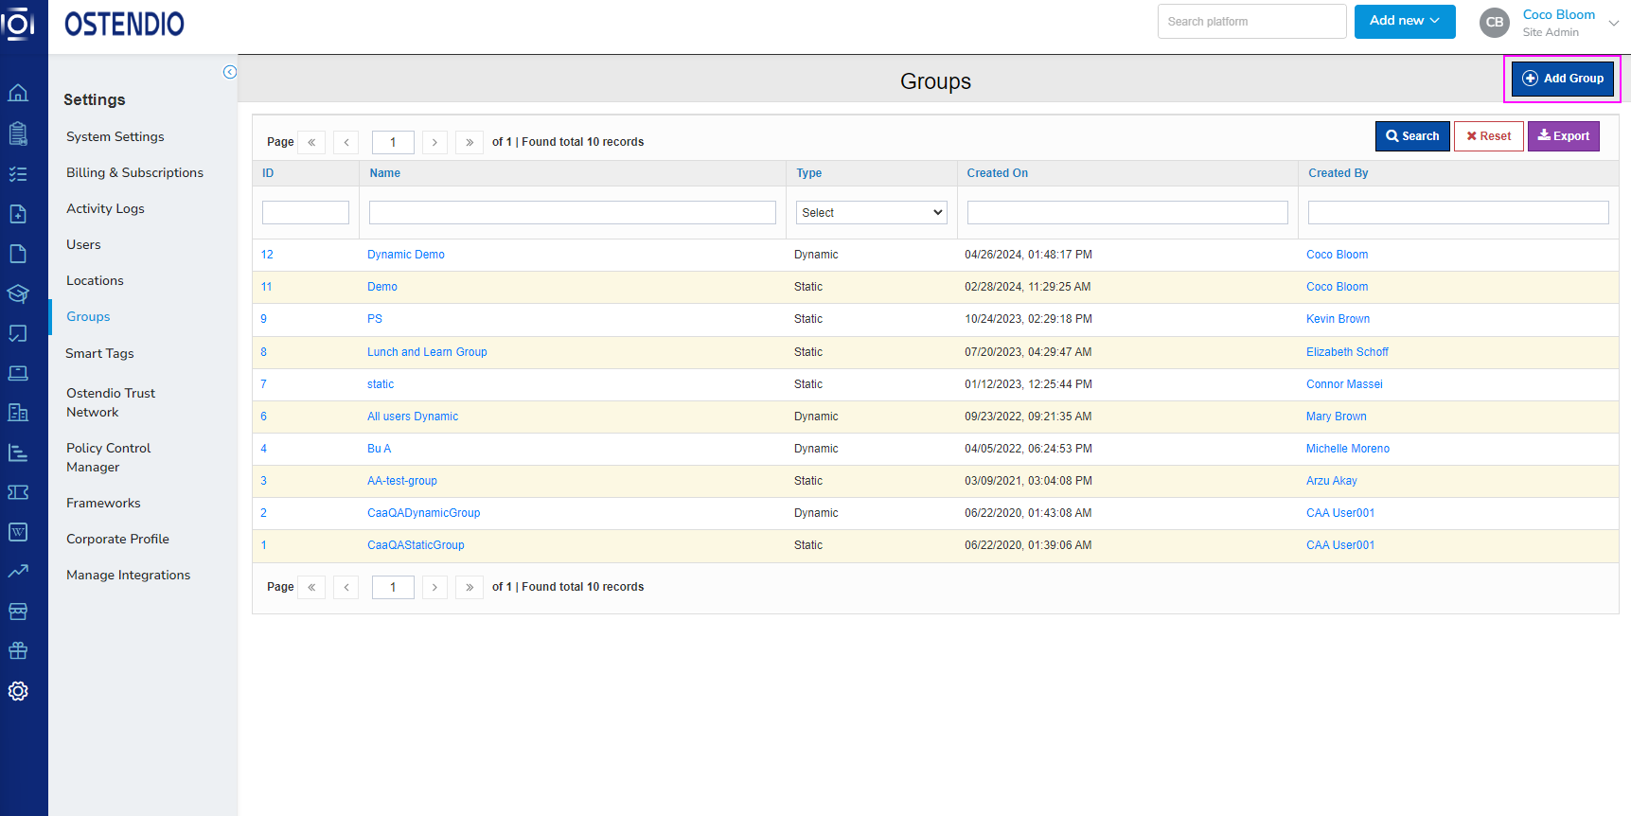
Task: Open the Type filter Select dropdown
Action: tap(871, 213)
